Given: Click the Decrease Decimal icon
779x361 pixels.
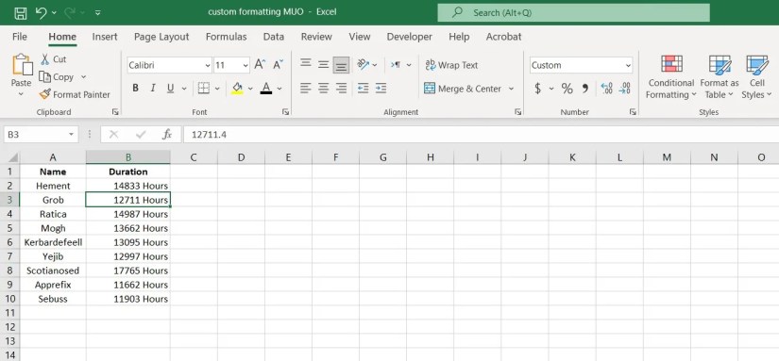Looking at the screenshot, I should point(624,89).
